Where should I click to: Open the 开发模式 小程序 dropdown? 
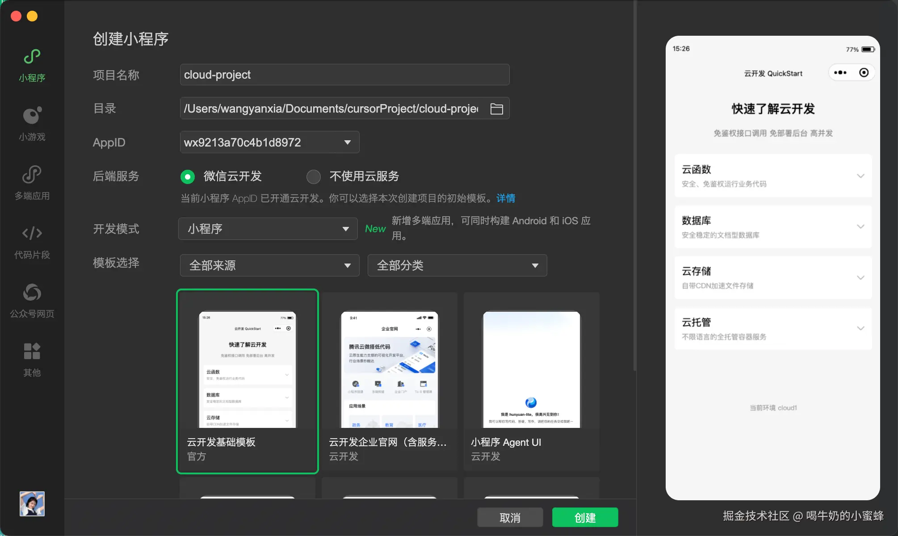(x=268, y=229)
